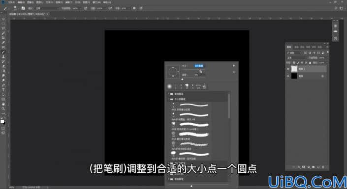
Task: Change the screen mode from toolbar bottom
Action: click(3, 133)
